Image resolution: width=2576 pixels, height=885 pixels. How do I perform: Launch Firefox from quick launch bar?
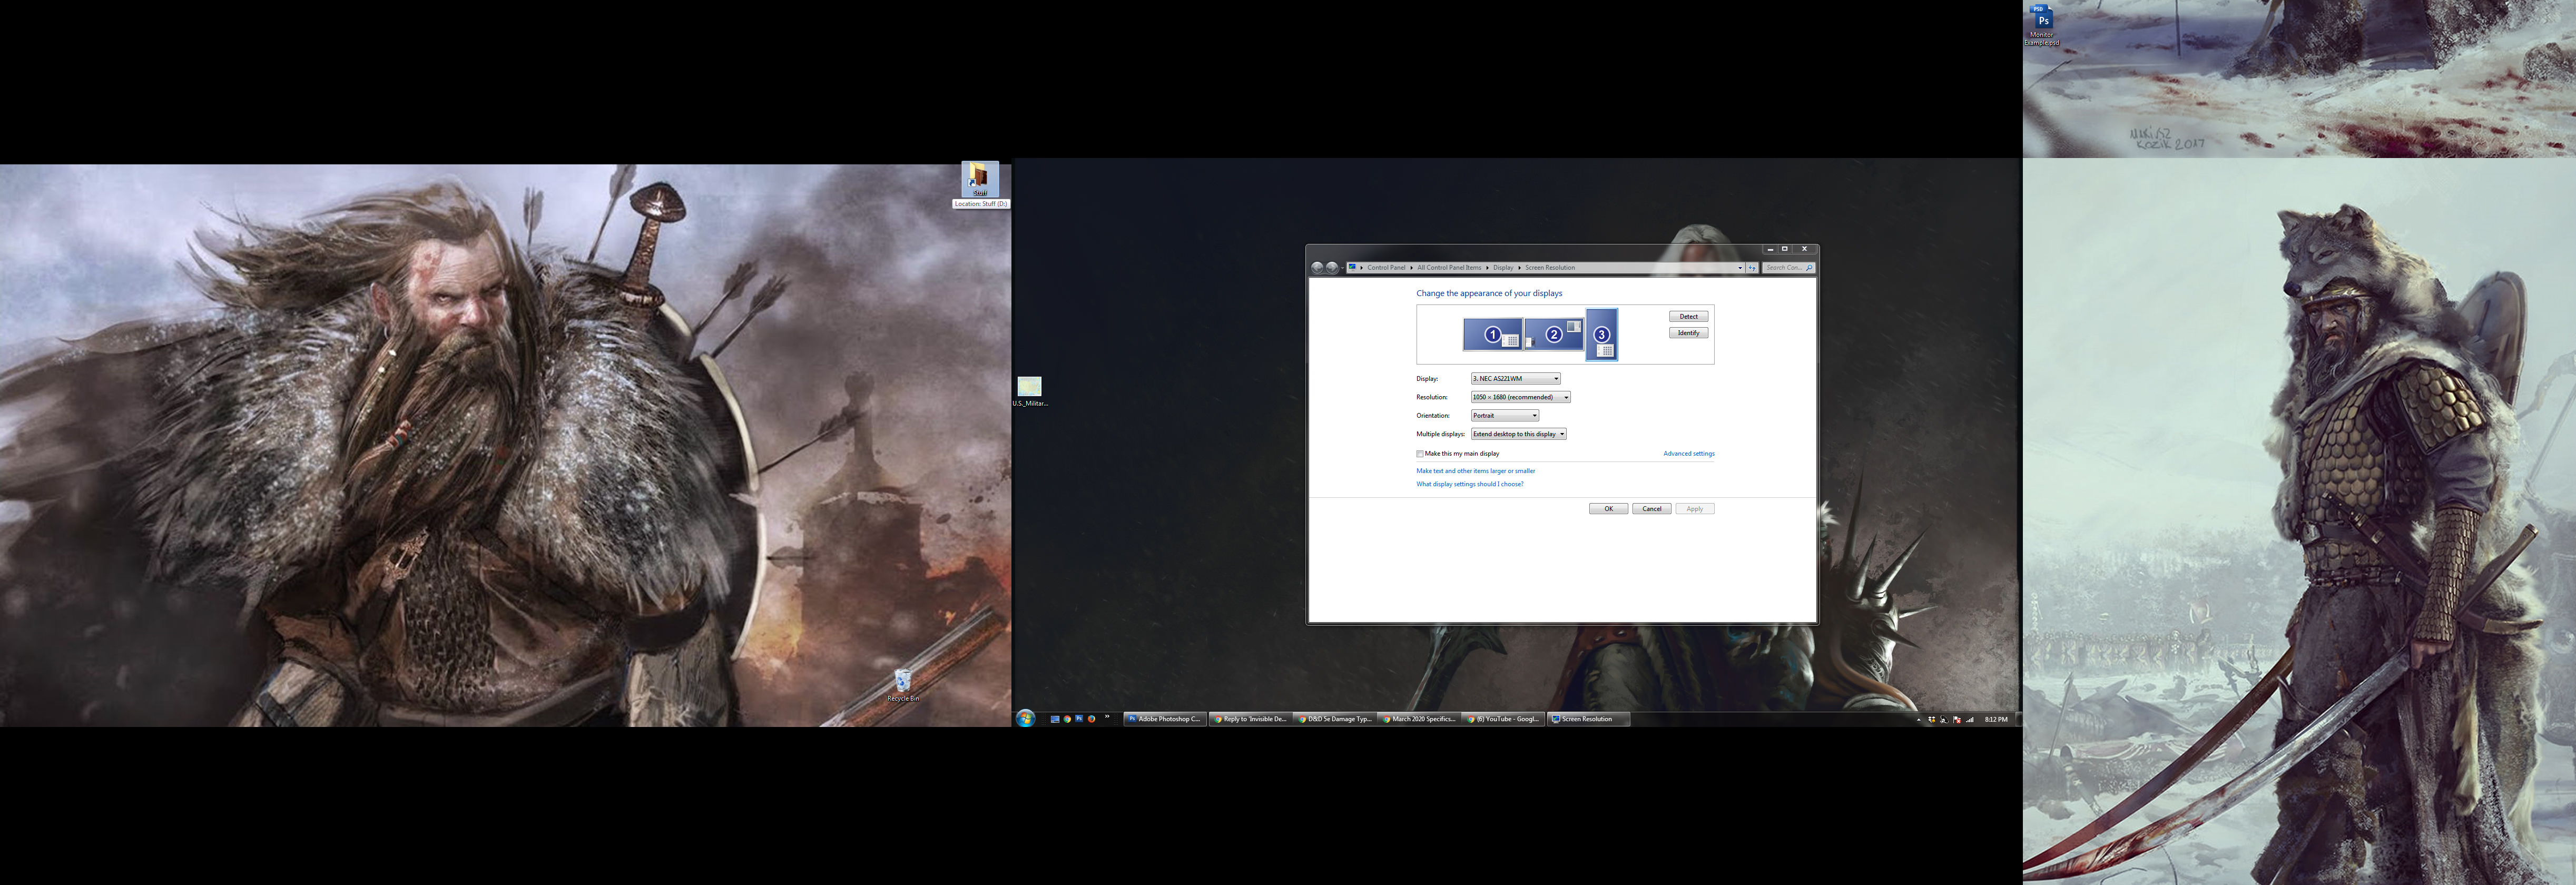(x=1091, y=719)
